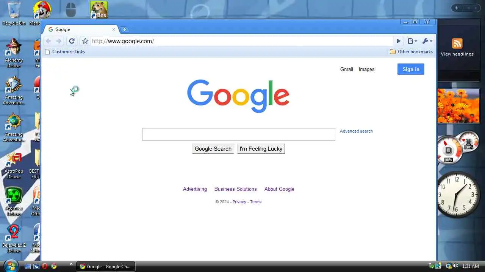Open the Customize Links bookmark
The image size is (485, 272).
pyautogui.click(x=65, y=52)
